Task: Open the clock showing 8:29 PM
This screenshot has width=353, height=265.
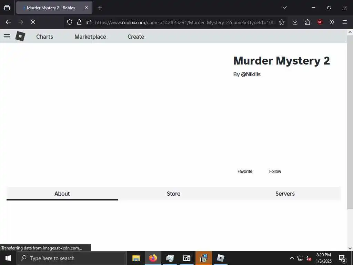Action: [x=323, y=258]
